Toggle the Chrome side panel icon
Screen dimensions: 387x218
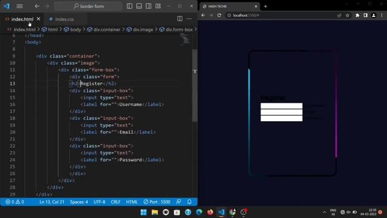coord(365,15)
